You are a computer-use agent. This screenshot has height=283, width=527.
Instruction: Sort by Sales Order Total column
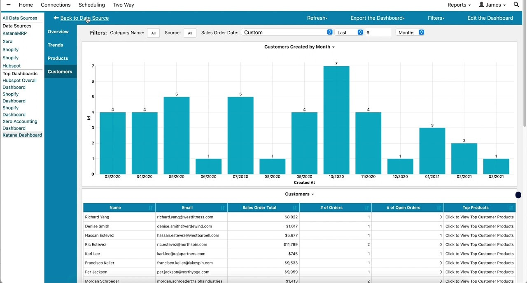259,207
